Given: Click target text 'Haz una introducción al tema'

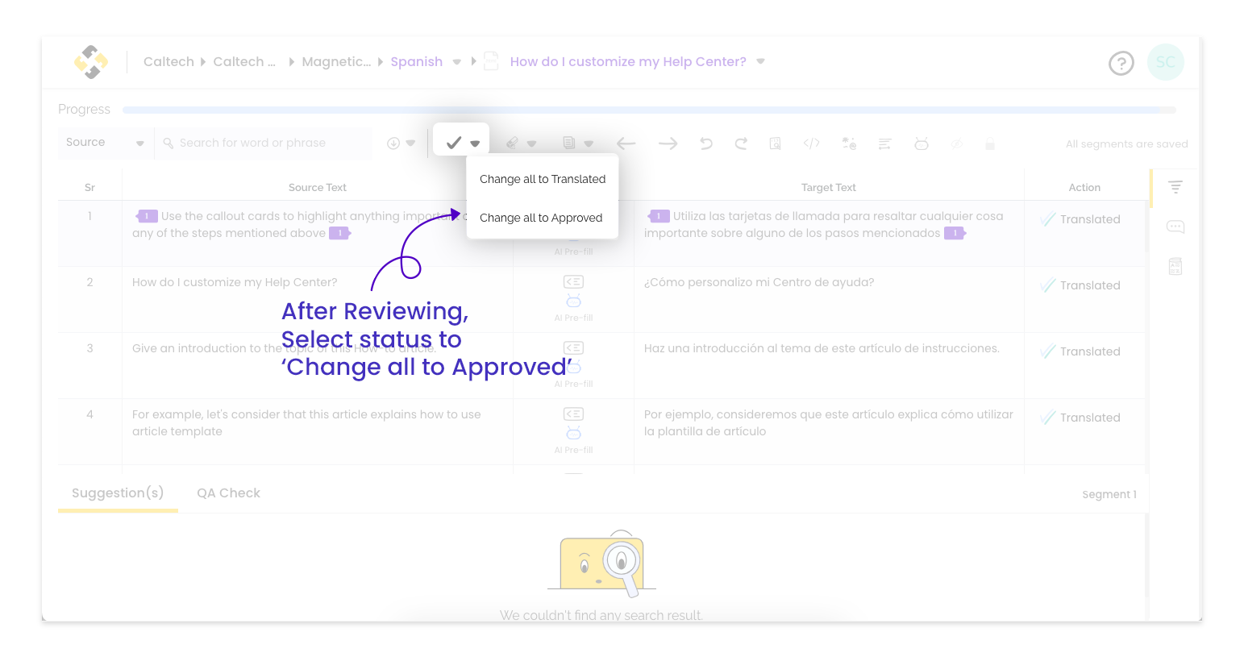Looking at the screenshot, I should tap(724, 348).
